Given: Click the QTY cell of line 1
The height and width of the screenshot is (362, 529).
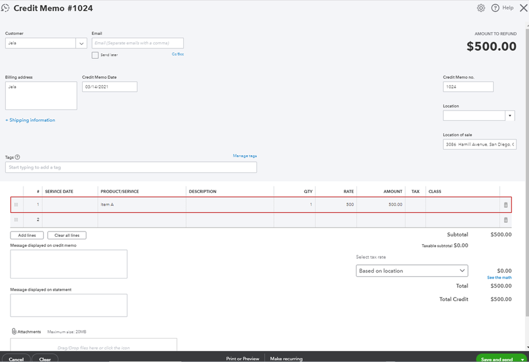Looking at the screenshot, I should [x=294, y=205].
